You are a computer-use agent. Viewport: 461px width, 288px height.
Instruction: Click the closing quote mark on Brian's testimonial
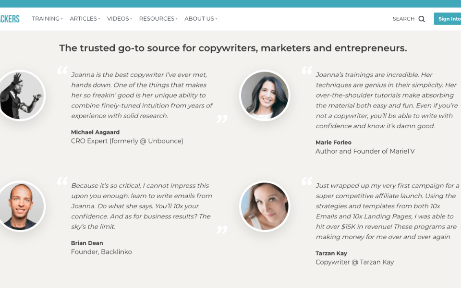[x=221, y=229]
